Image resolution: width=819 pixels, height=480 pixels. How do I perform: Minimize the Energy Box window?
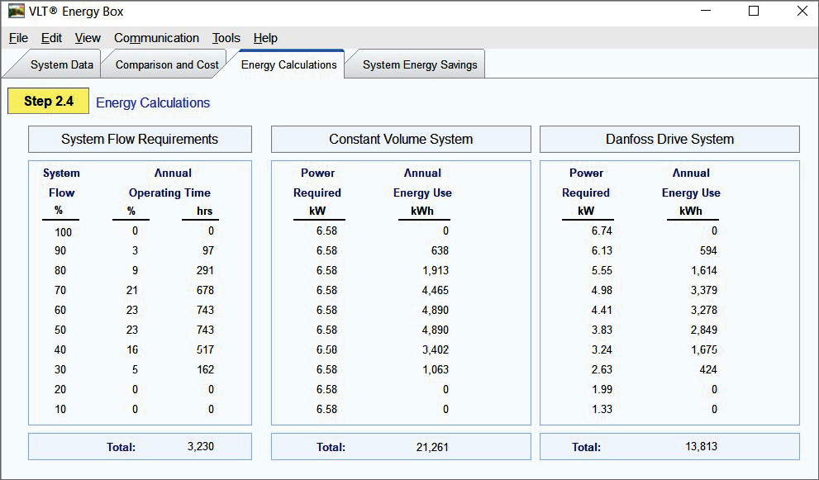pos(705,12)
